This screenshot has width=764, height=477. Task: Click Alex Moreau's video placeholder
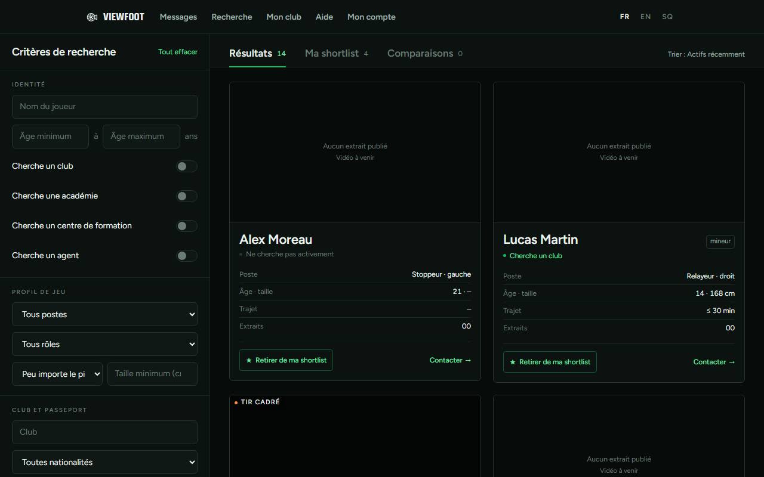click(355, 152)
